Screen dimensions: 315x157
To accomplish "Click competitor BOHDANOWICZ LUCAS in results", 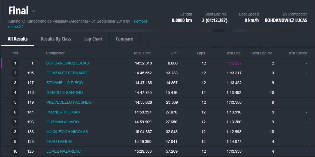I will point(68,63).
